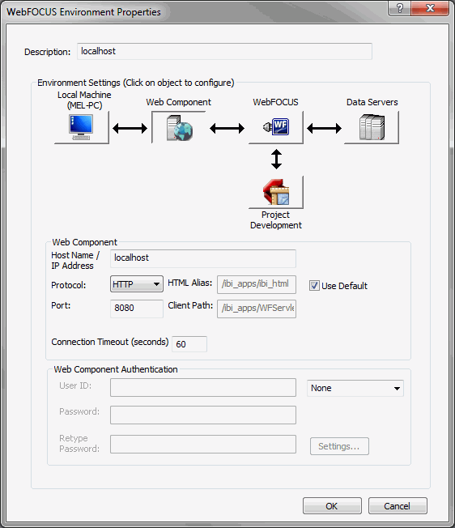The image size is (455, 528).
Task: Click the HTML Alias field
Action: [257, 284]
